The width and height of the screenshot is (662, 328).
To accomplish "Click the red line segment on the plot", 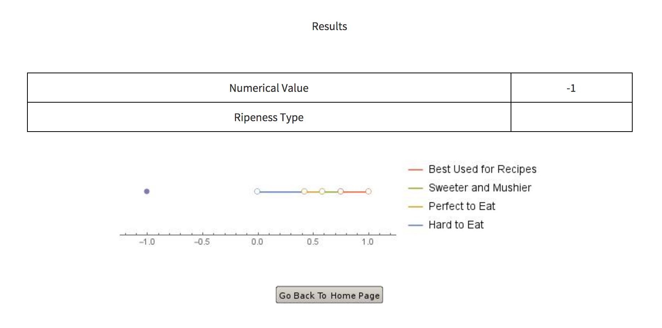I will point(355,191).
